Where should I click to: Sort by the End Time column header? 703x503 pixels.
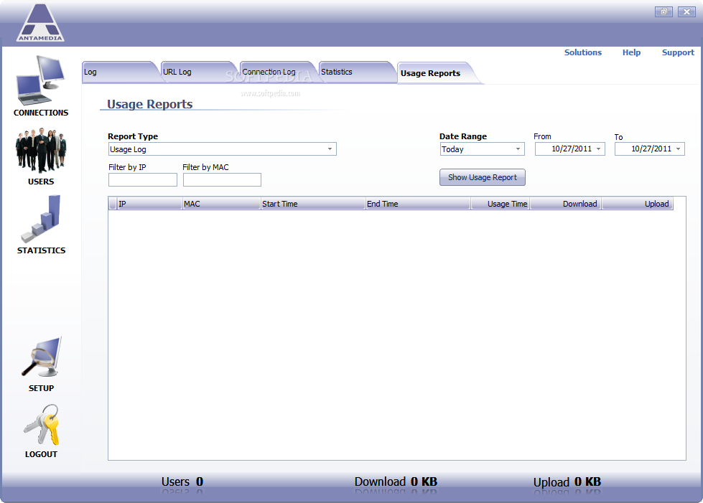[419, 204]
